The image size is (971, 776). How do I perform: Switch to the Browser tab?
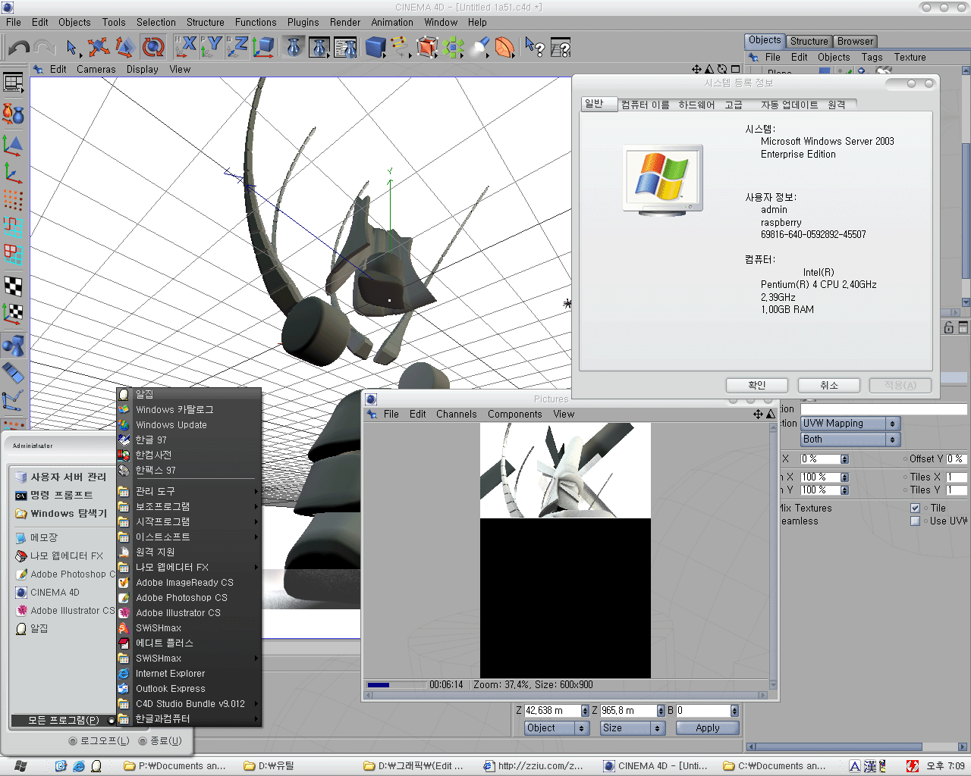(855, 42)
